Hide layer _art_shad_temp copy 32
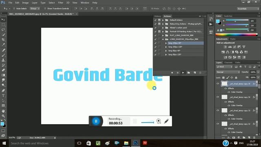261x147 pixels. [218, 124]
